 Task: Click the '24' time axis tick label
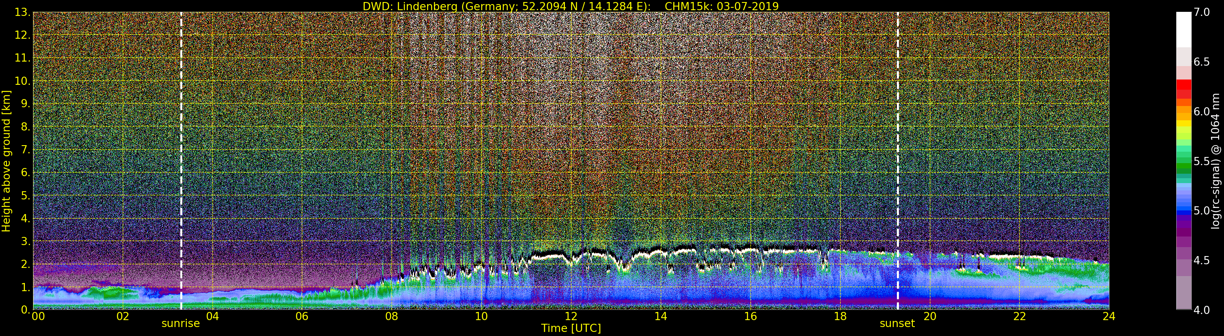click(1109, 316)
